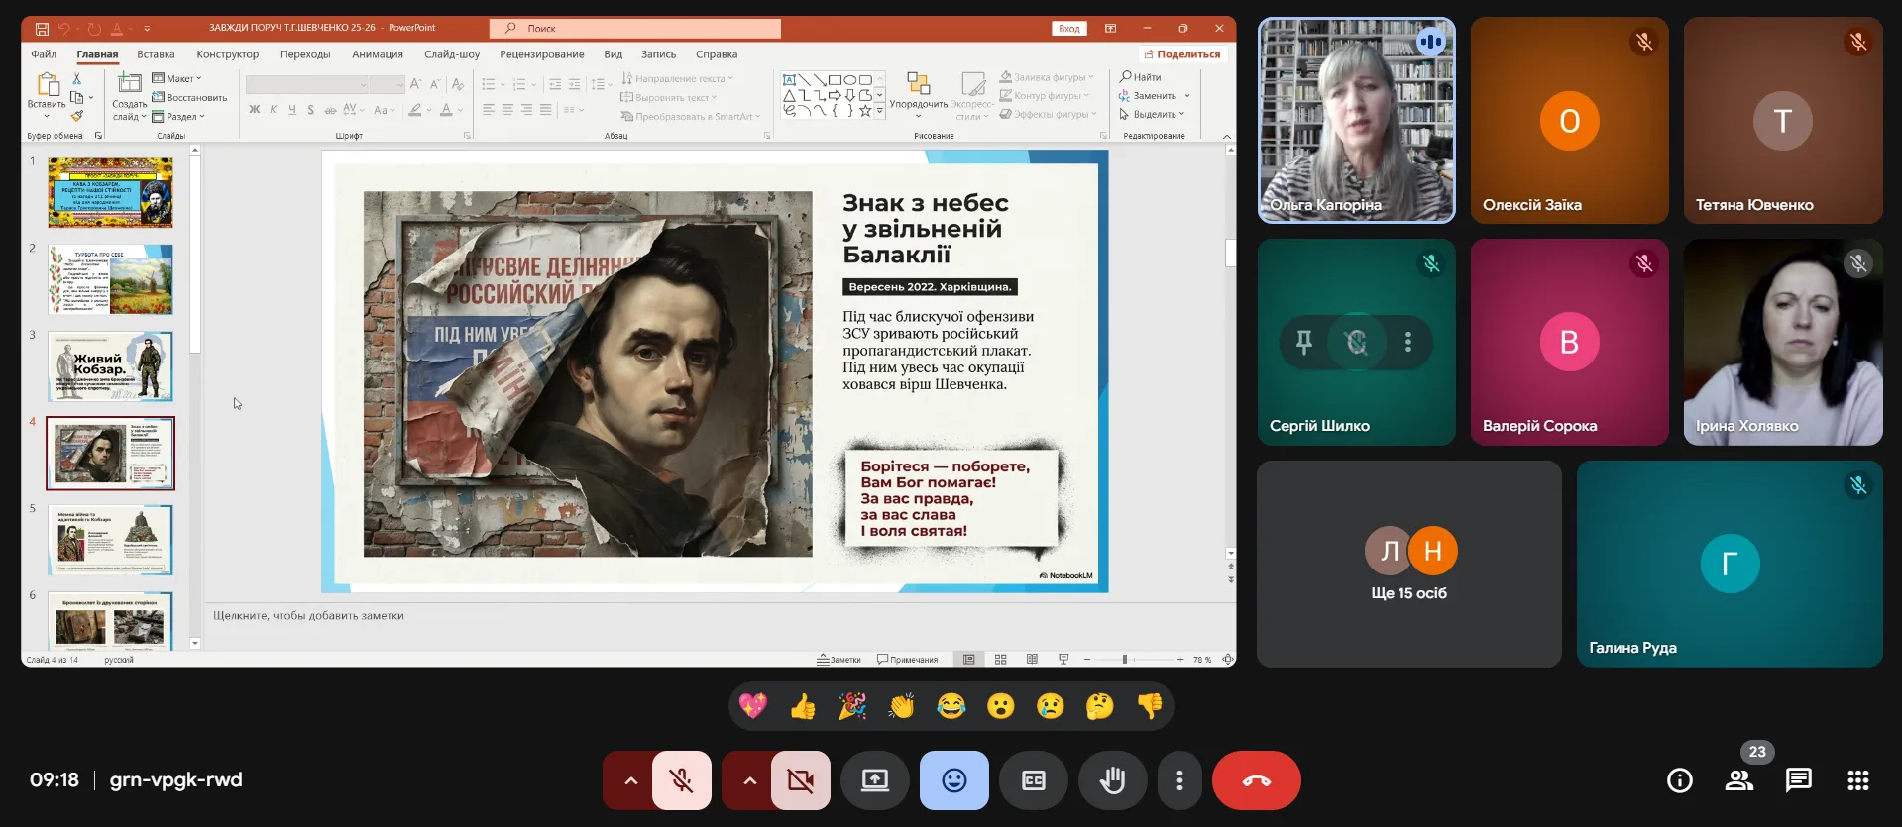Click the present screen icon
This screenshot has width=1902, height=827.
[874, 780]
